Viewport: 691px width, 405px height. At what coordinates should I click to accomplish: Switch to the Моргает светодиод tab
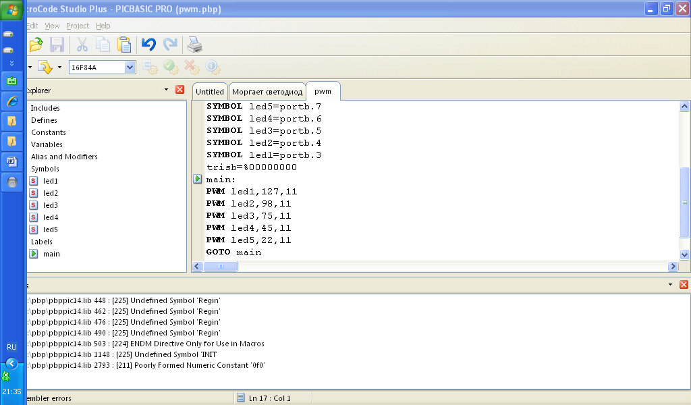pyautogui.click(x=267, y=92)
